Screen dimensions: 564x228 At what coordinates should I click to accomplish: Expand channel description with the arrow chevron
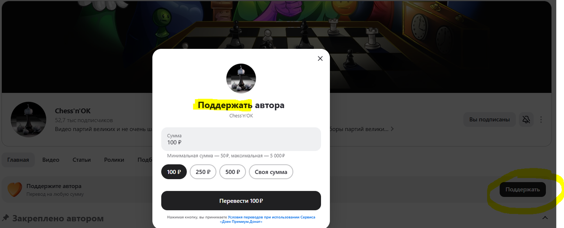point(392,129)
